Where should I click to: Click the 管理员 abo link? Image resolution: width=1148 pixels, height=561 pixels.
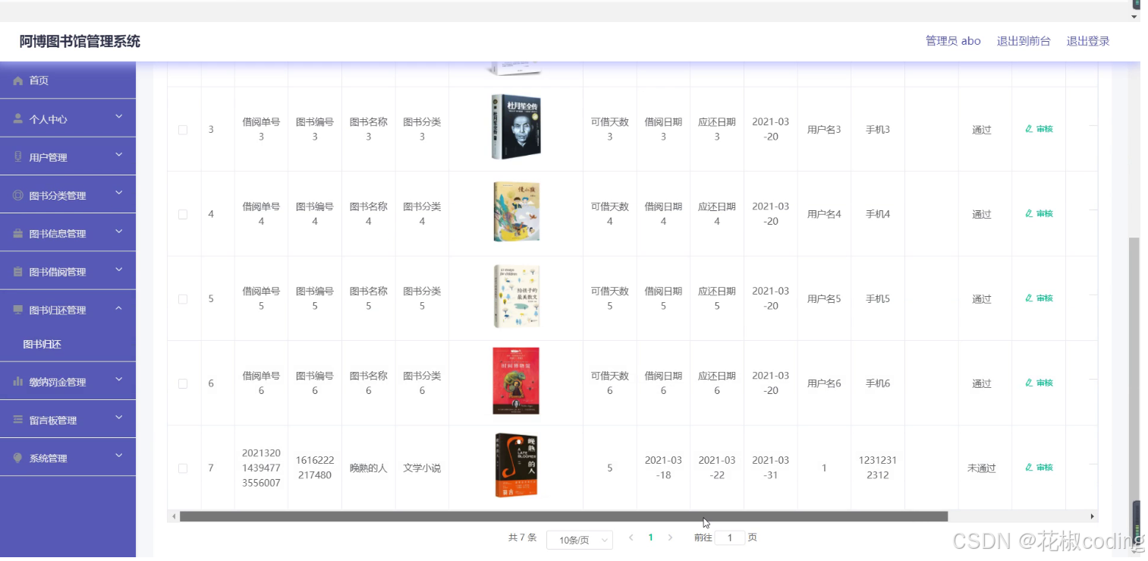(x=953, y=41)
